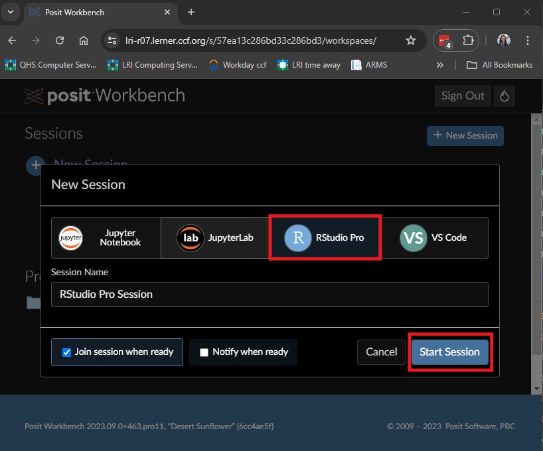View site information icon in address bar

pos(112,40)
